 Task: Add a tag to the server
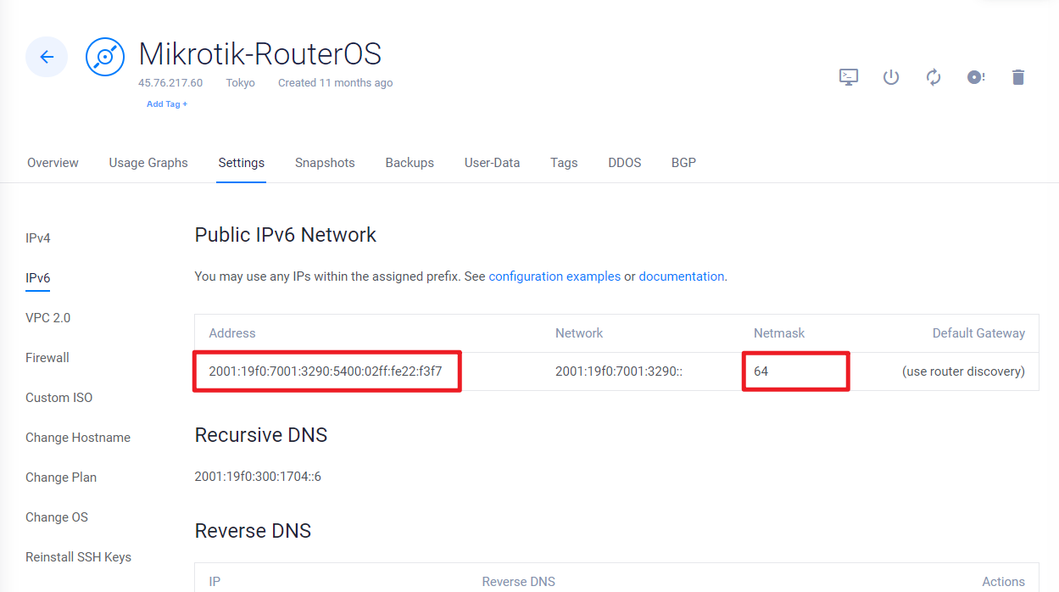(167, 103)
